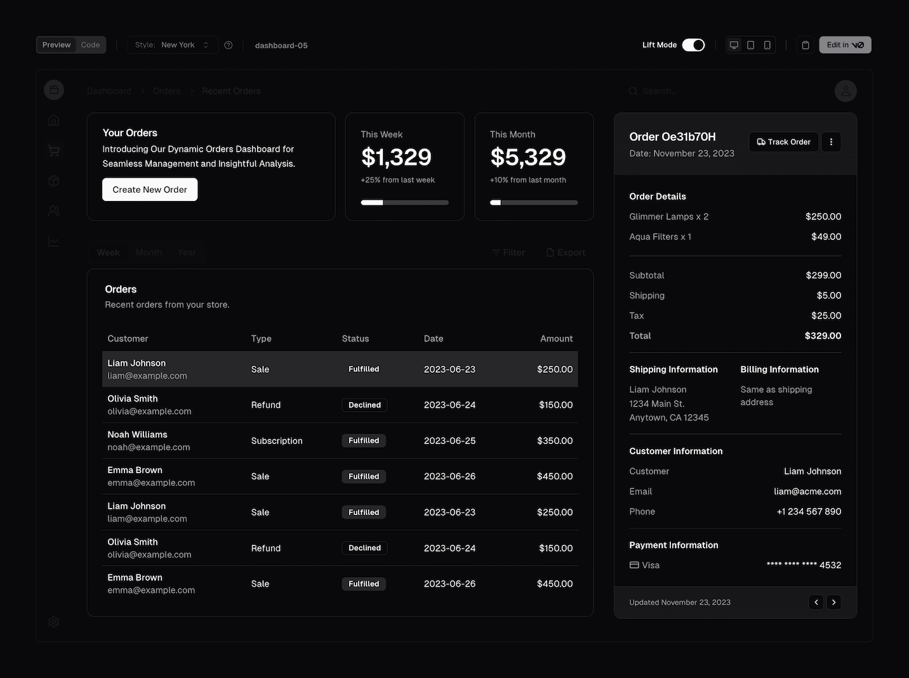The height and width of the screenshot is (678, 909).
Task: Select the Preview tab
Action: pos(56,45)
